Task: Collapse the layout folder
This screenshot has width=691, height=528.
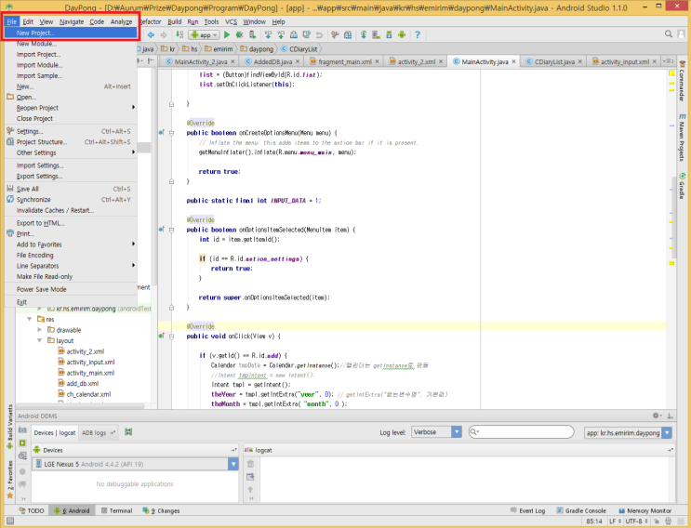Action: click(40, 340)
